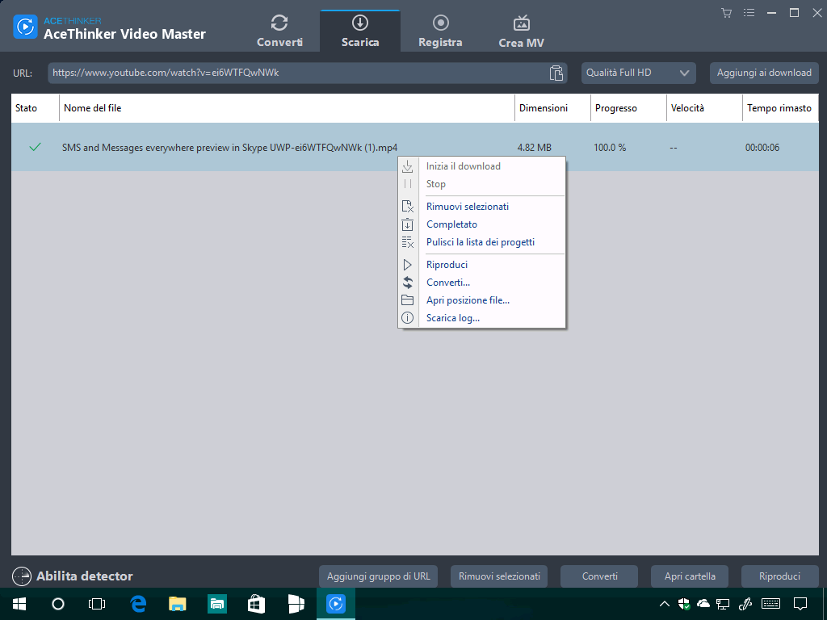The height and width of the screenshot is (620, 827).
Task: Open the list menu icon in title bar
Action: coord(749,13)
